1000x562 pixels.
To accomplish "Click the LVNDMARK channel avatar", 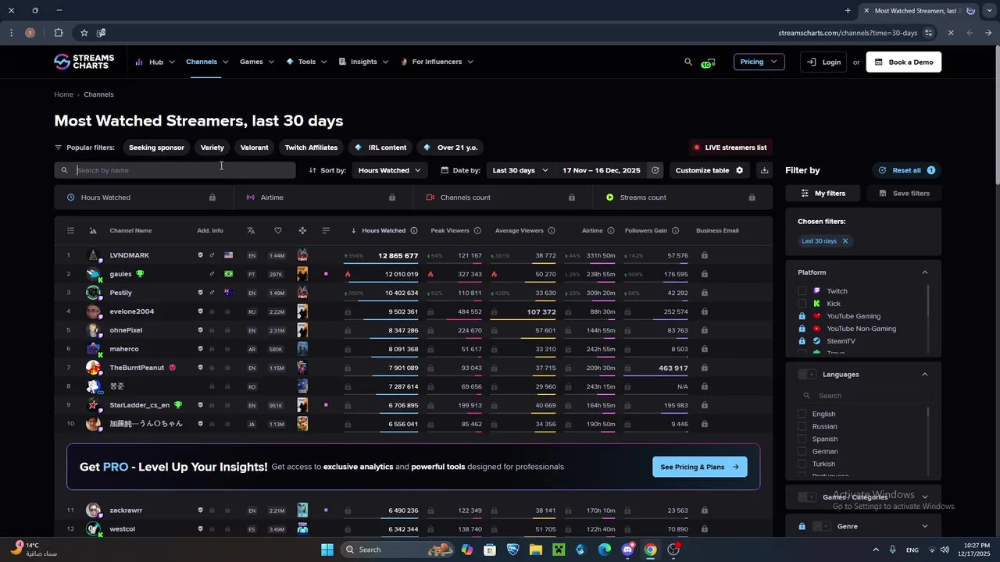I will 94,255.
